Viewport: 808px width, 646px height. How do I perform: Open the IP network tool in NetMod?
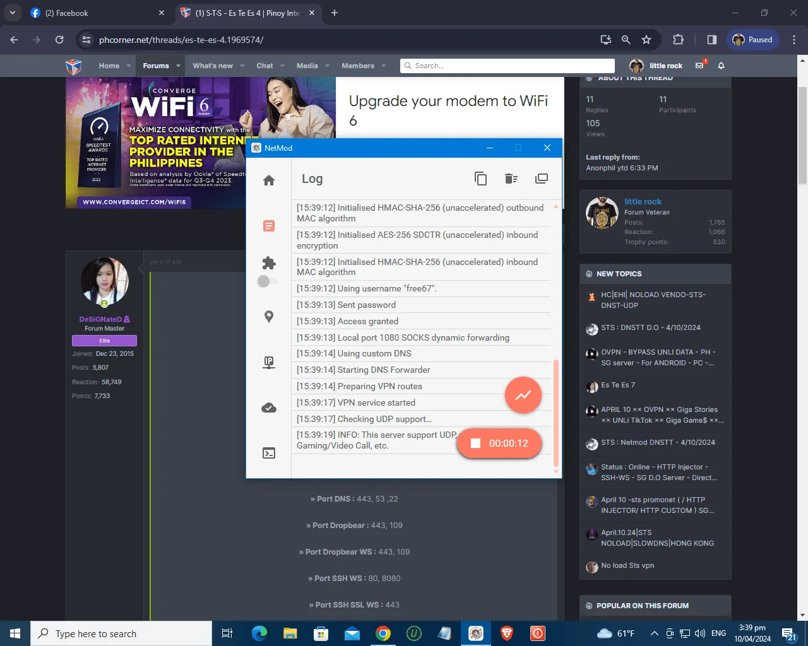tap(269, 362)
